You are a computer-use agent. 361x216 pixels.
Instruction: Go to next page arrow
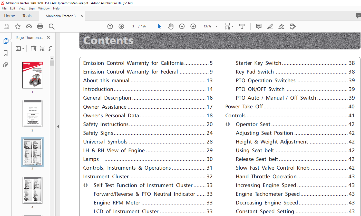(121, 26)
